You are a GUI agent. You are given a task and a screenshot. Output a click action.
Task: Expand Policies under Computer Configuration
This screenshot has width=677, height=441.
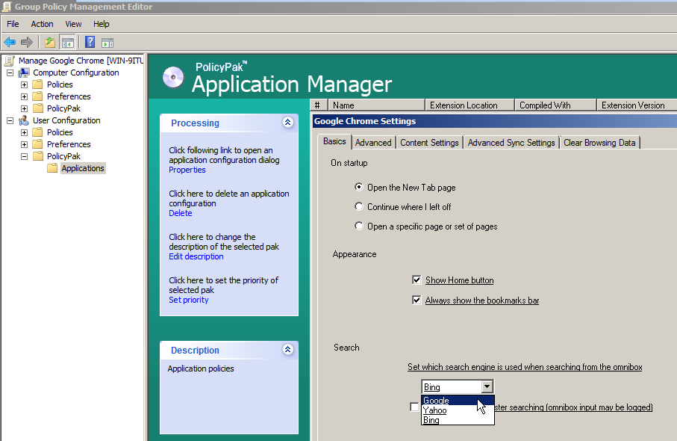point(24,84)
